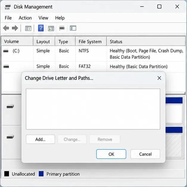
Task: Open the File menu
Action: click(8, 18)
